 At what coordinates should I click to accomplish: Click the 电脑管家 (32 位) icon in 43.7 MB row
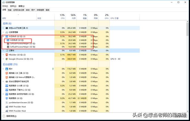click(x=7, y=98)
